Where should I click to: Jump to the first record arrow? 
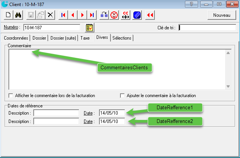(63, 15)
